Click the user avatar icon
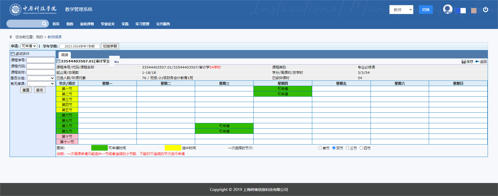Screen dimensions: 498x196 tap(448, 9)
